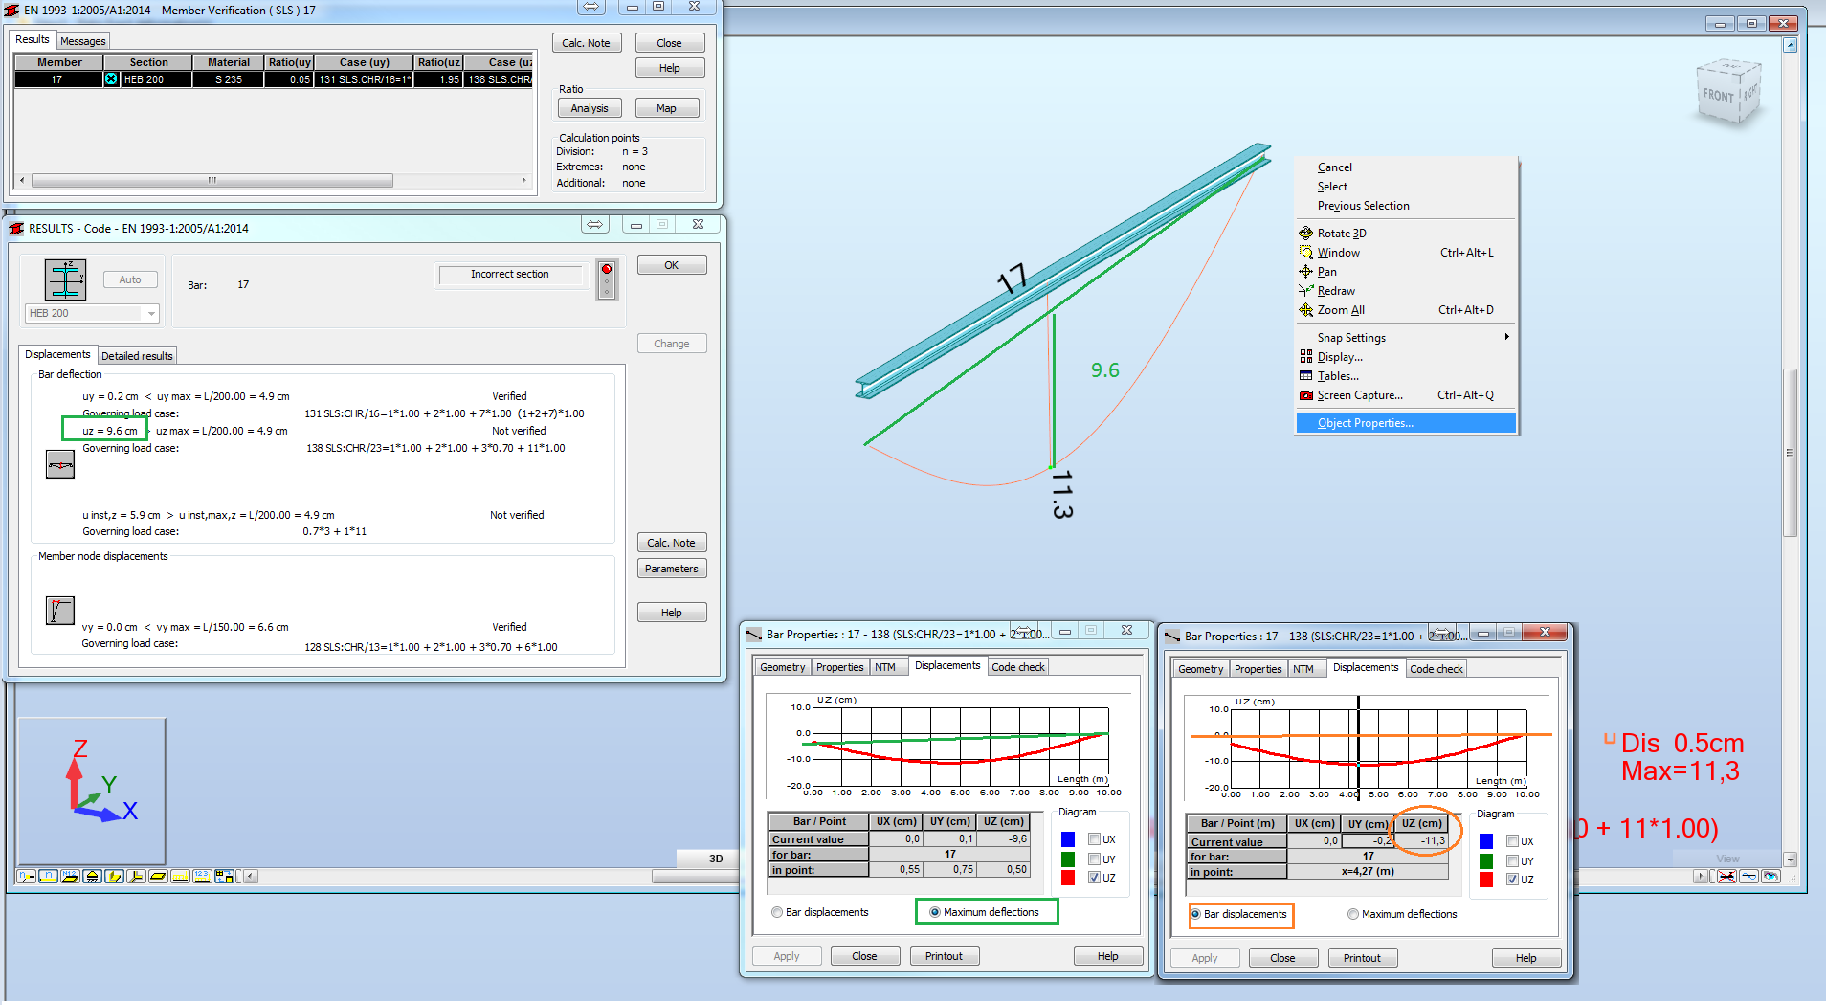The height and width of the screenshot is (1005, 1826).
Task: Click the green UY color swatch
Action: (x=1067, y=859)
